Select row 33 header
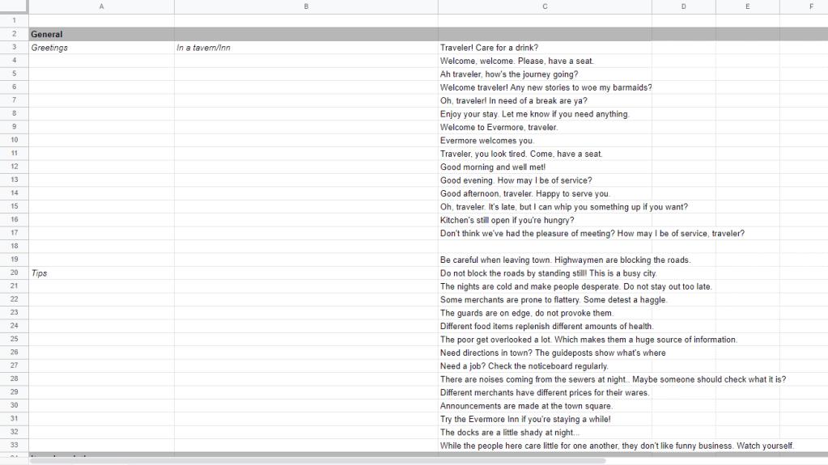The width and height of the screenshot is (828, 465). [14, 446]
